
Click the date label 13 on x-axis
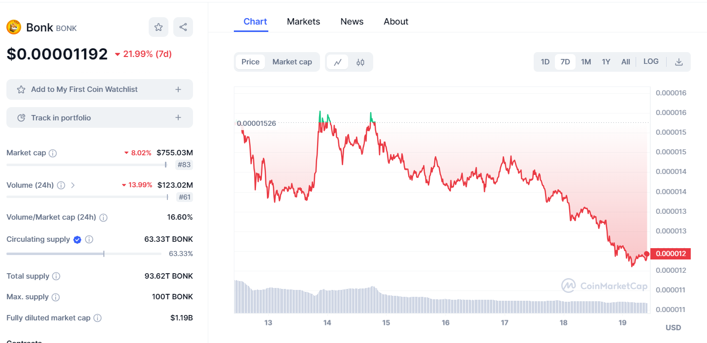pyautogui.click(x=268, y=323)
